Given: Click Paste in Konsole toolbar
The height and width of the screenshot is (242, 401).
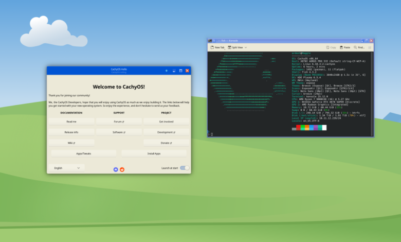Looking at the screenshot, I should pyautogui.click(x=345, y=47).
